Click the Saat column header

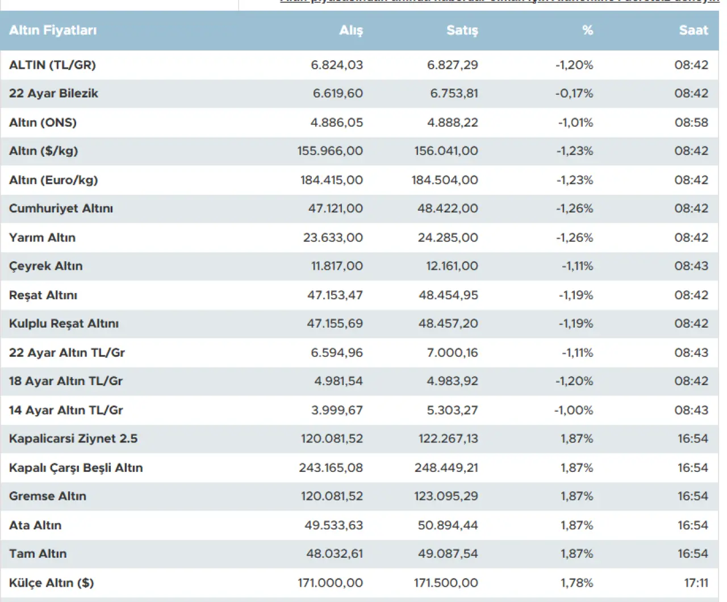[693, 30]
